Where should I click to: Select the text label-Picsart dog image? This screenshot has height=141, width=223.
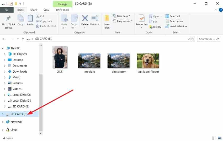coord(148,61)
